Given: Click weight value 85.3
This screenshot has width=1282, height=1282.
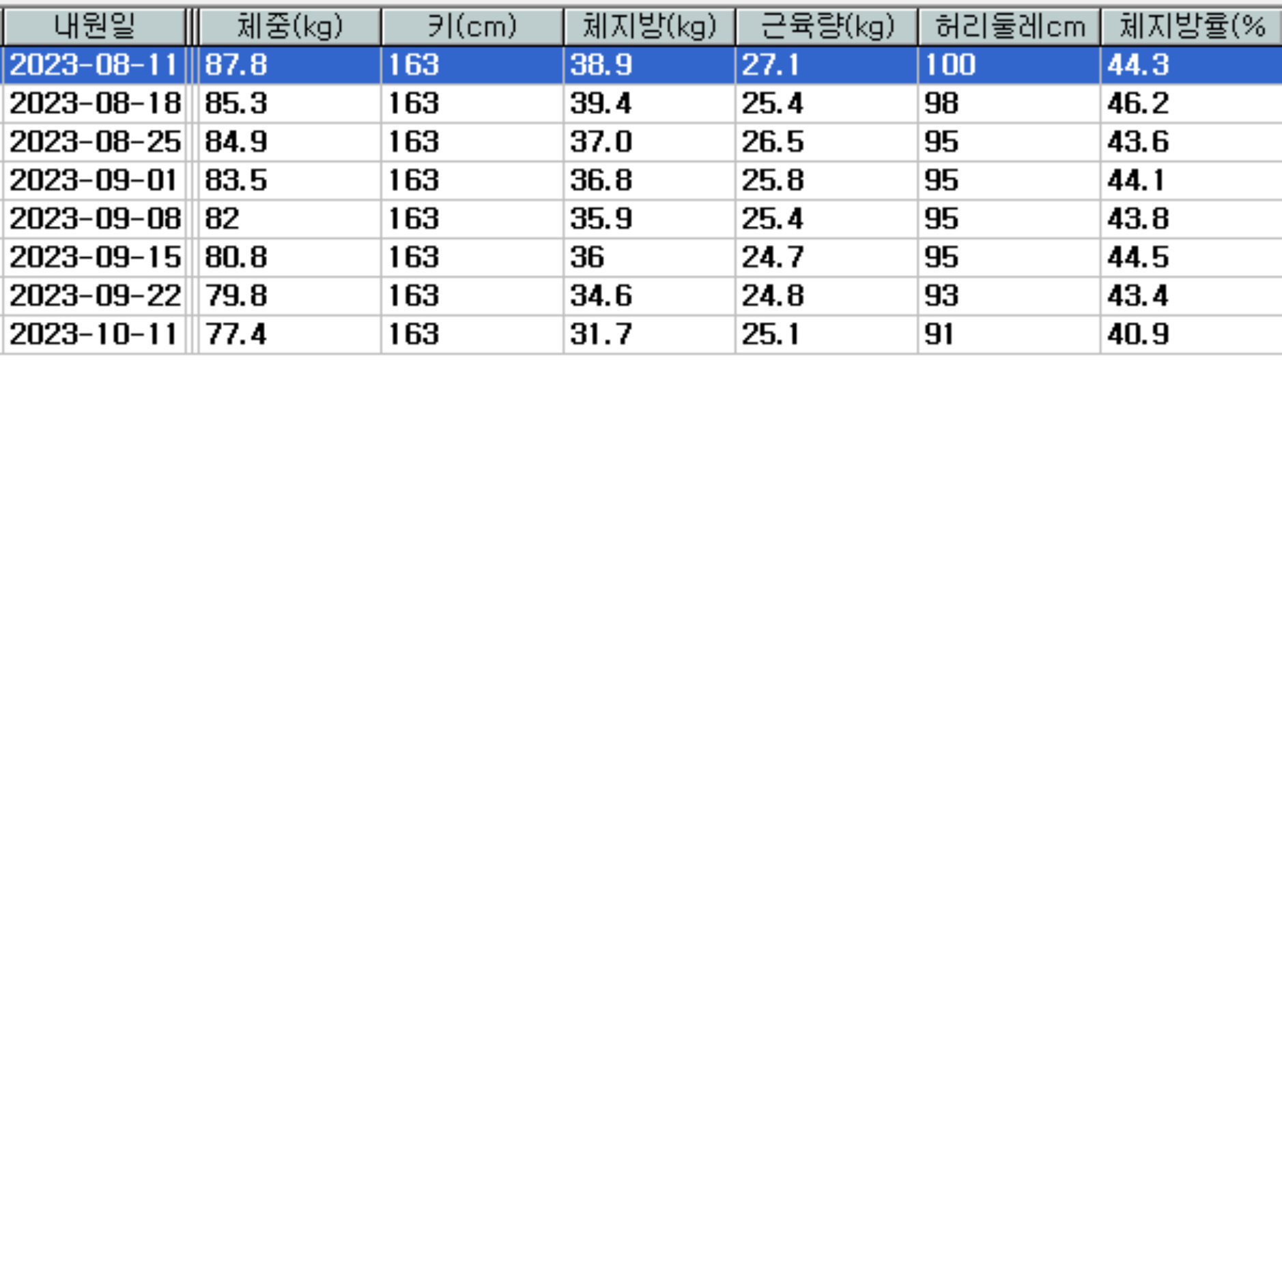Looking at the screenshot, I should tap(236, 104).
